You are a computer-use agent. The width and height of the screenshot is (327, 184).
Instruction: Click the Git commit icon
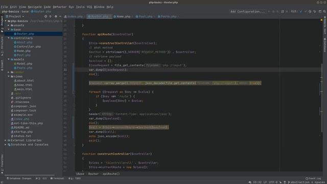click(306, 11)
